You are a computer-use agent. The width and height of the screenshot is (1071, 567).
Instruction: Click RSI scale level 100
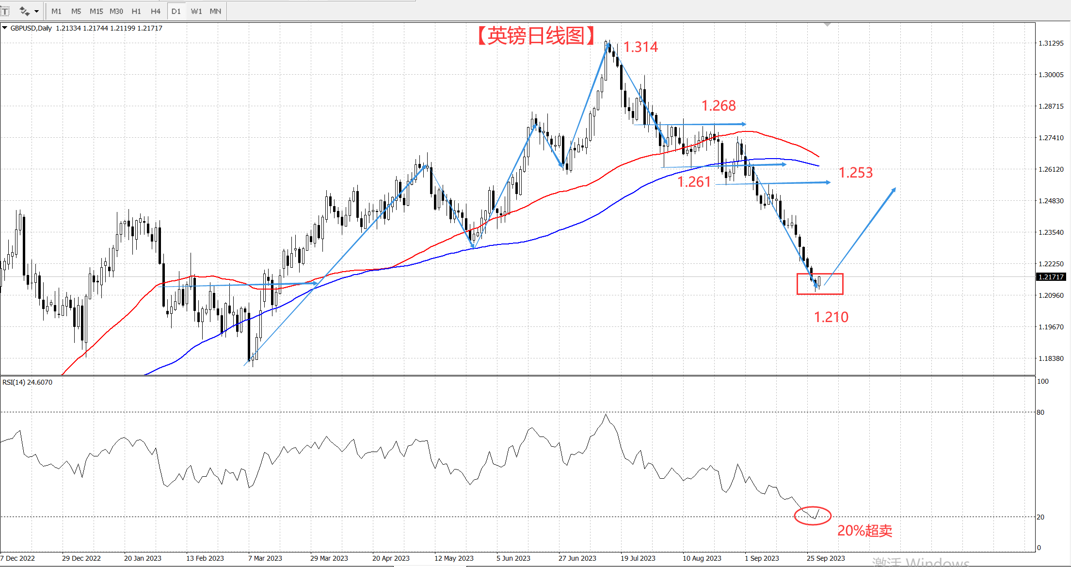tap(1042, 381)
